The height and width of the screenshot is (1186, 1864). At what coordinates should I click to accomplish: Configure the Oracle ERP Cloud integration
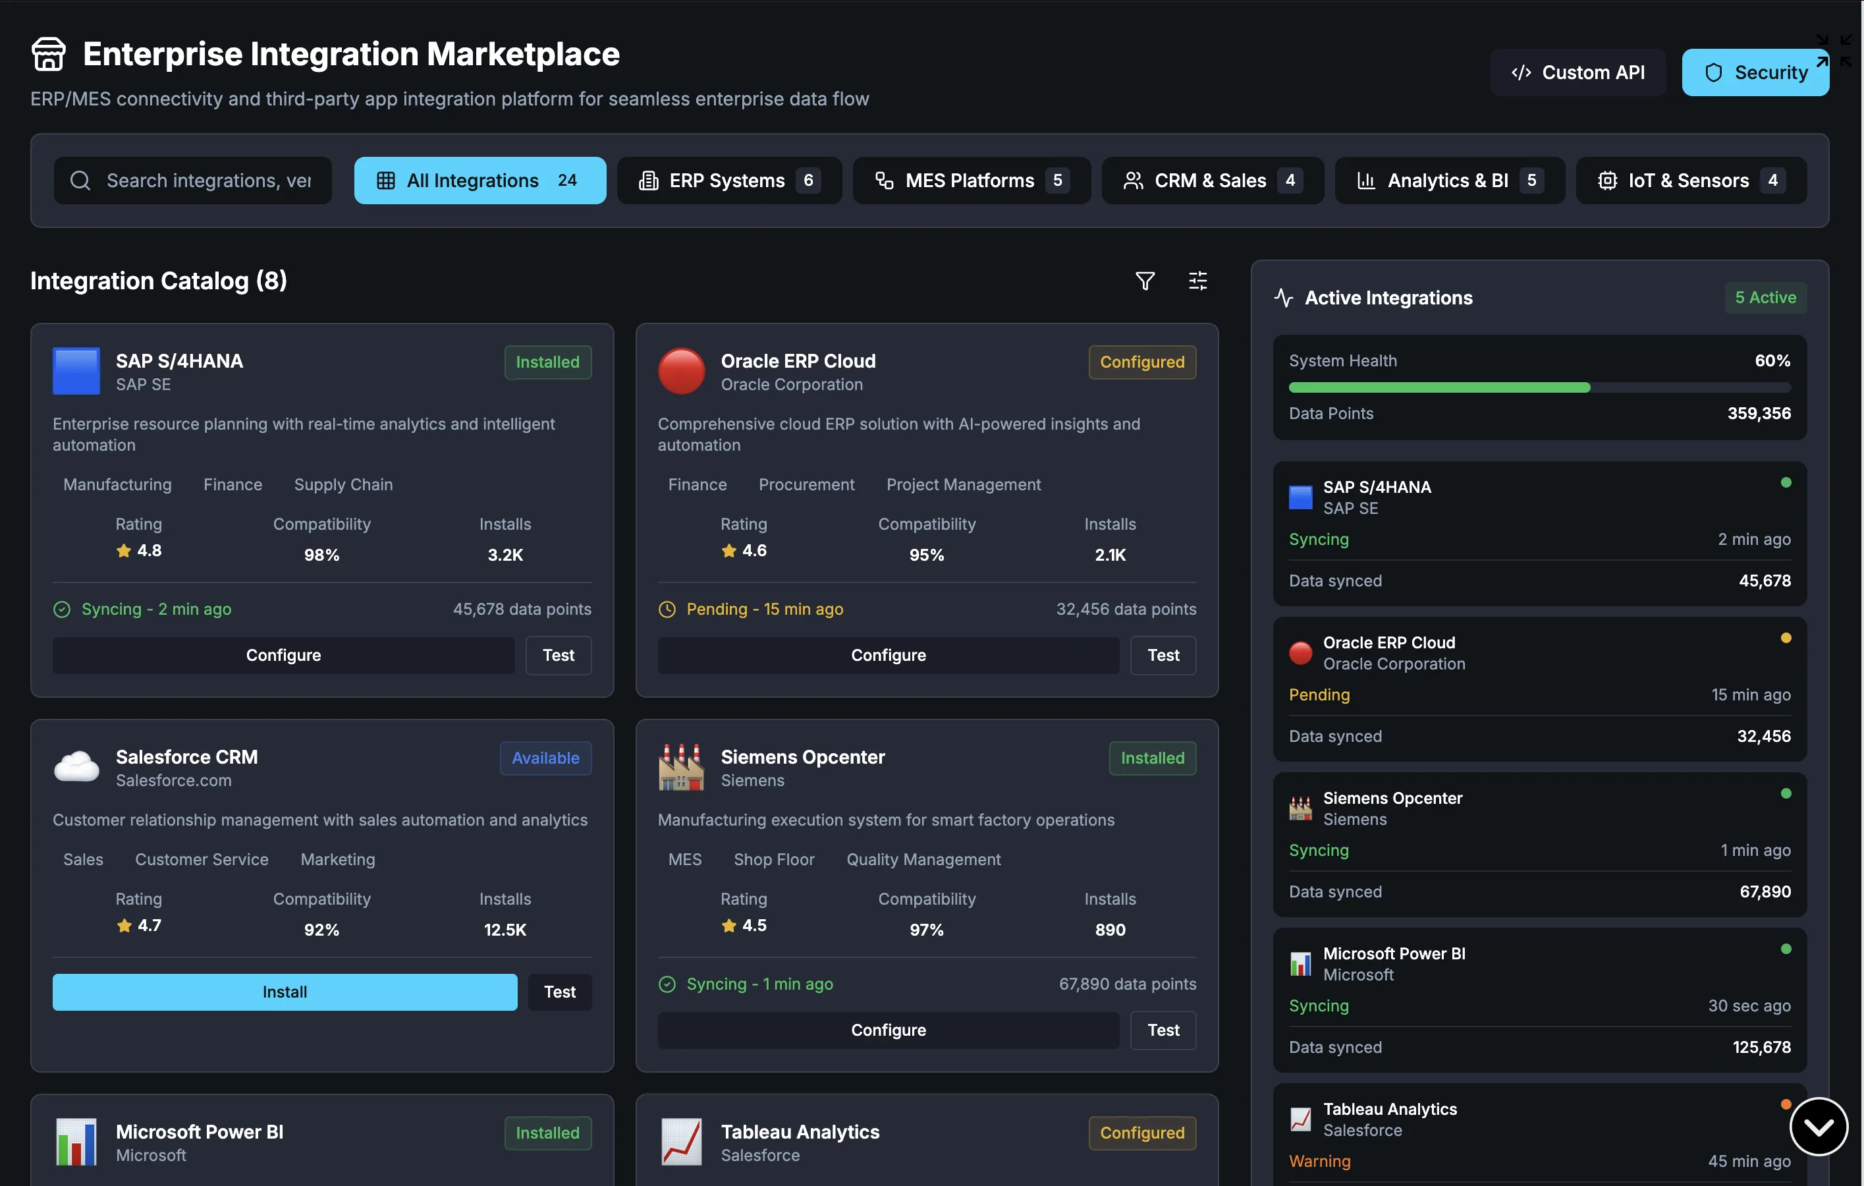(x=889, y=656)
